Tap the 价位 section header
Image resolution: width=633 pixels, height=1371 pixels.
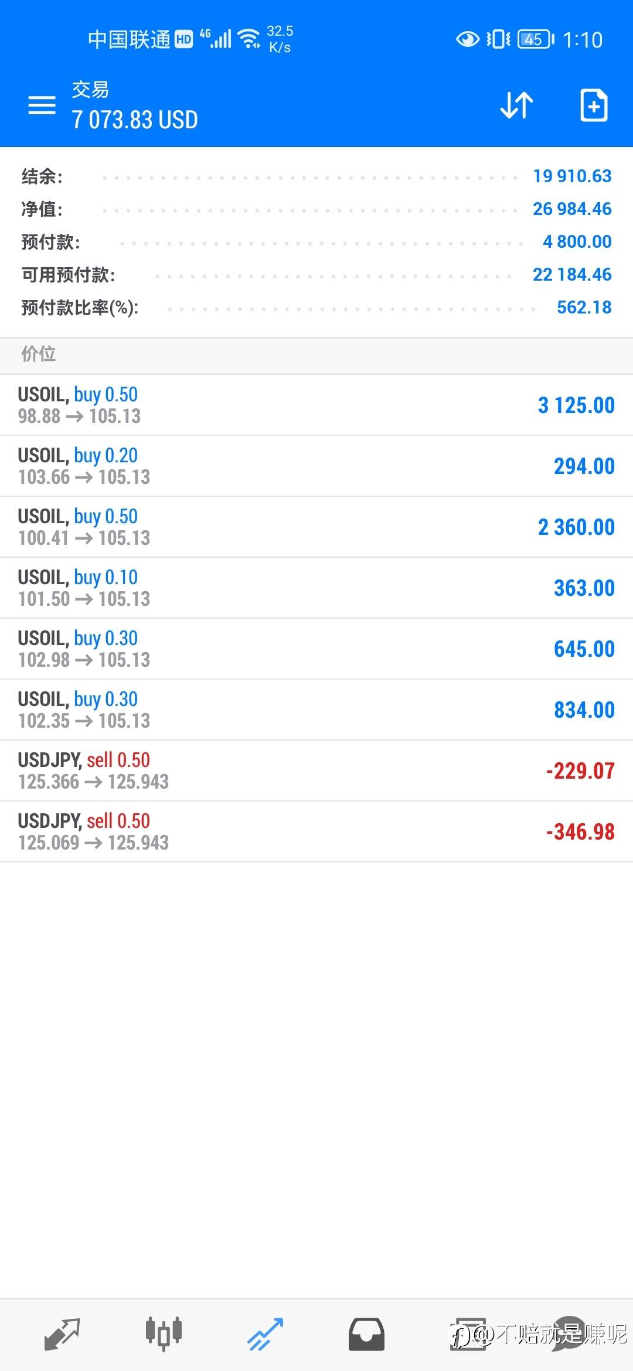pos(39,354)
